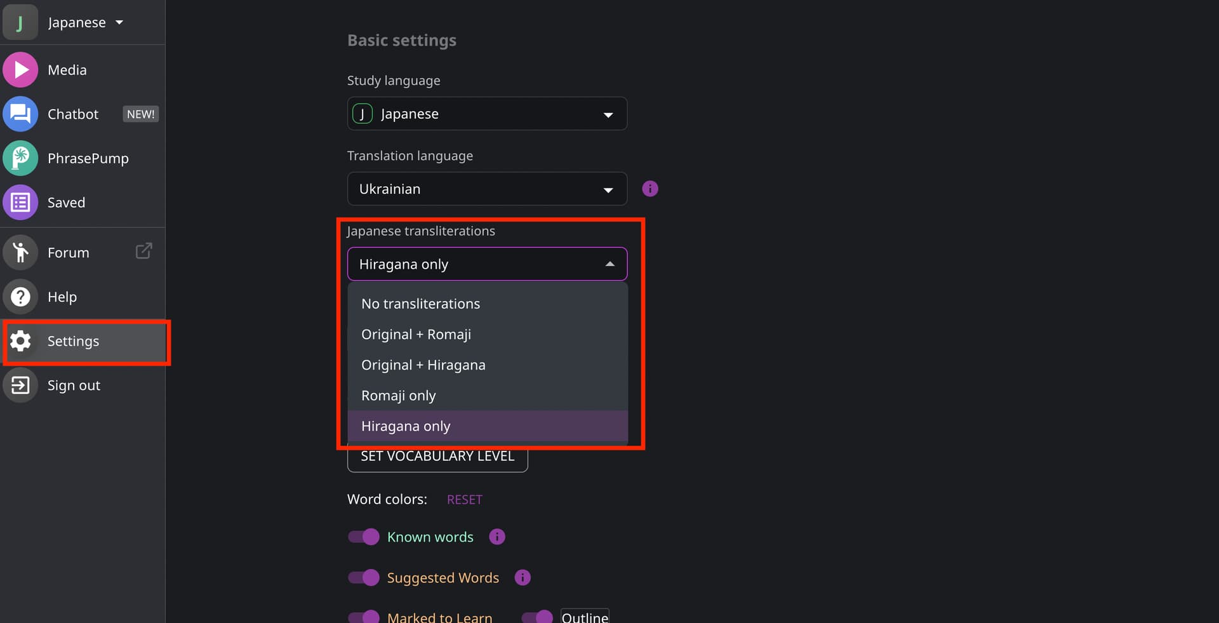Image resolution: width=1219 pixels, height=623 pixels.
Task: Click the Set Vocabulary Level button
Action: click(x=437, y=457)
